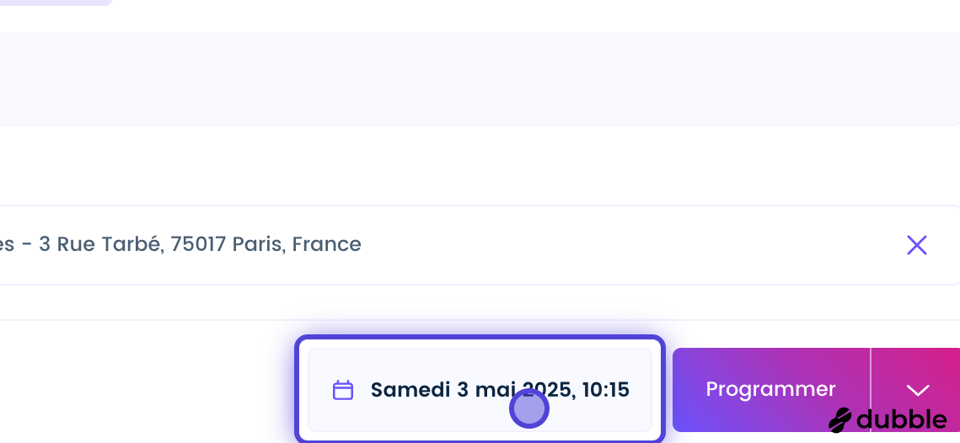Select the purple X icon in address row
The height and width of the screenshot is (443, 960).
point(916,245)
